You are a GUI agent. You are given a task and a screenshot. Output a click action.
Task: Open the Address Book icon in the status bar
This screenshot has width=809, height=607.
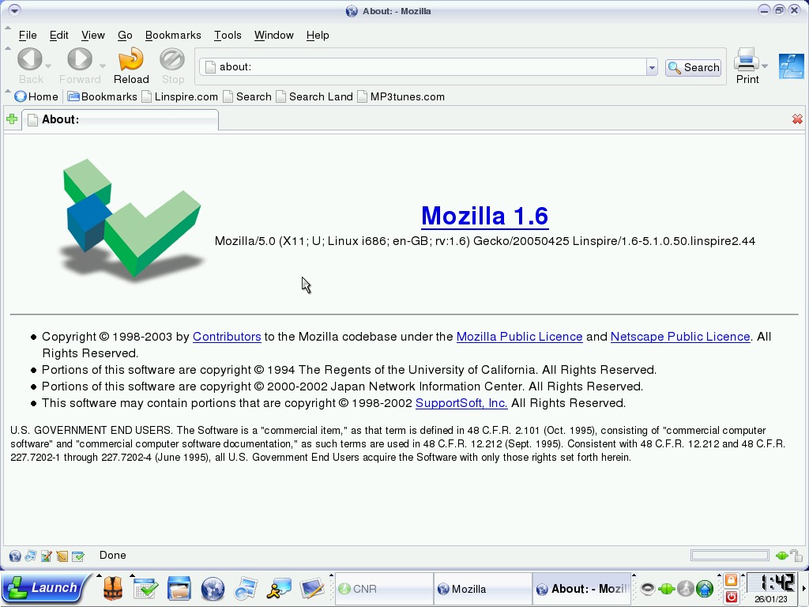pyautogui.click(x=62, y=556)
